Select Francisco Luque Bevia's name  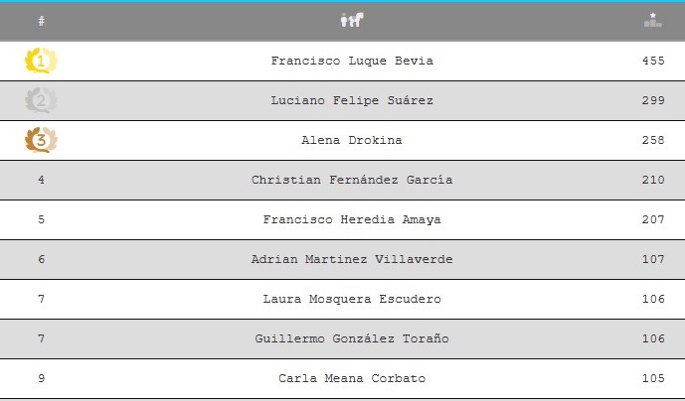[x=352, y=62]
